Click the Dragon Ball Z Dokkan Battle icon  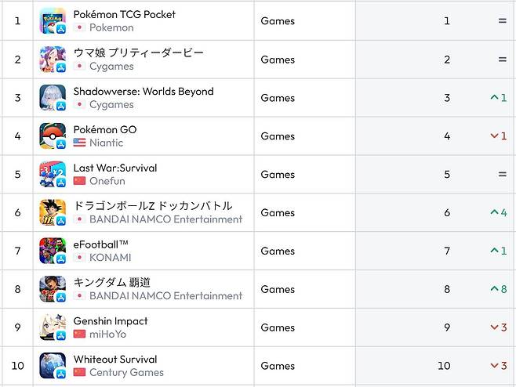53,213
